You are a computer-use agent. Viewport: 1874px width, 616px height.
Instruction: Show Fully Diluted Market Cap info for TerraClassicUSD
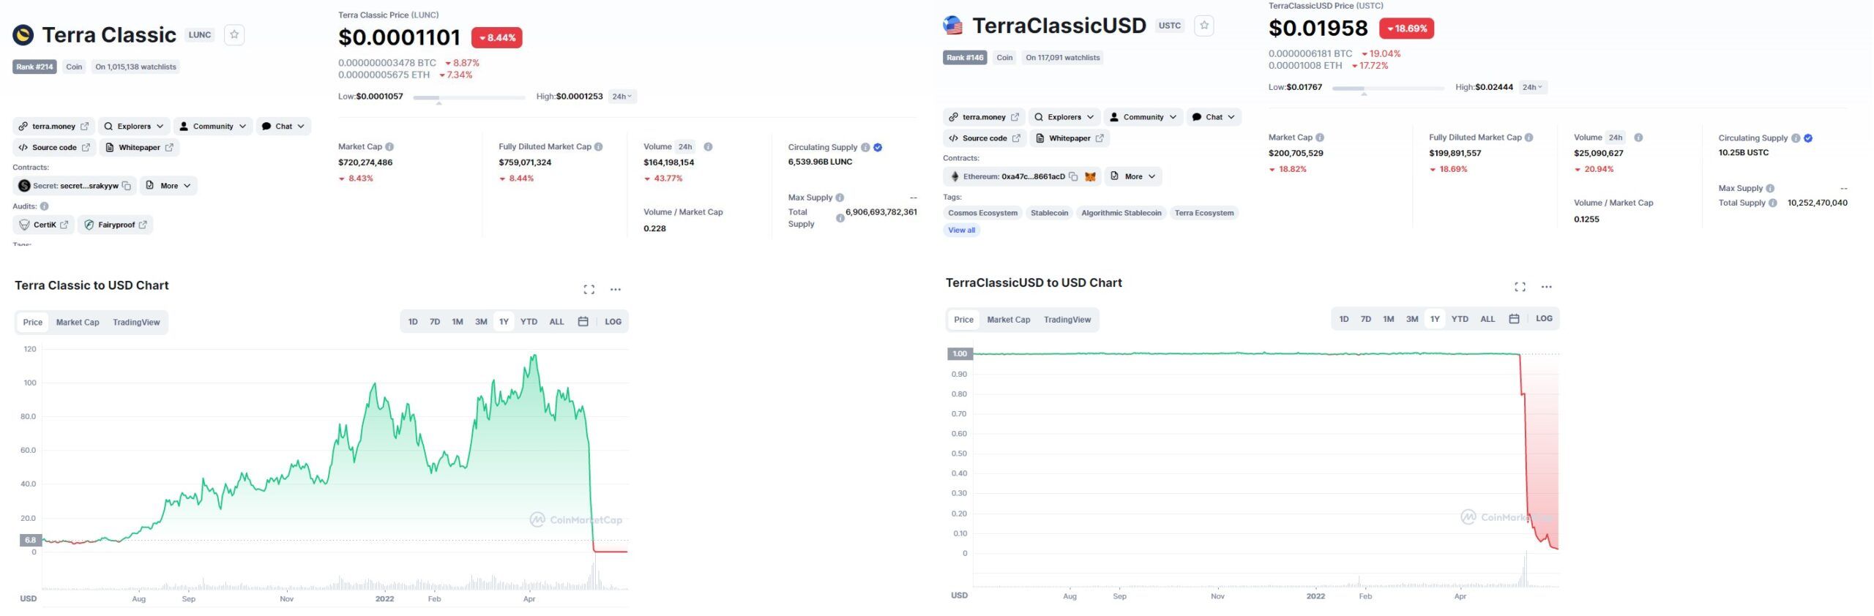pyautogui.click(x=1529, y=138)
